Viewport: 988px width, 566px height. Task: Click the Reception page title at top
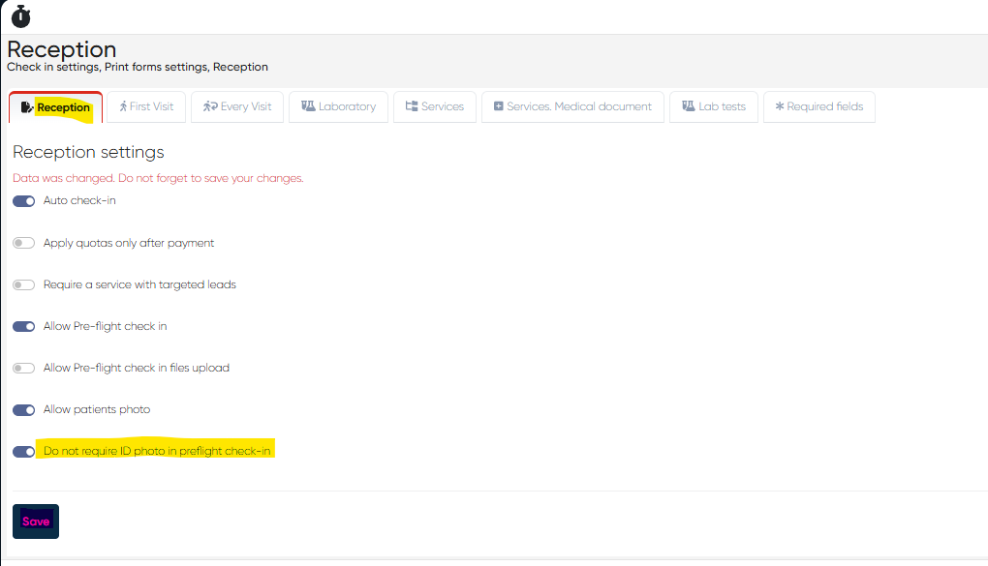click(62, 49)
